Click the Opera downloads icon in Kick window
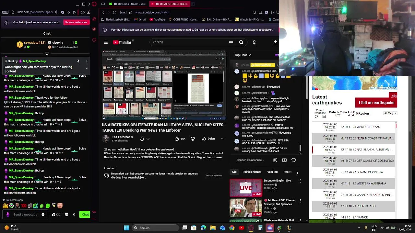 pos(88,12)
